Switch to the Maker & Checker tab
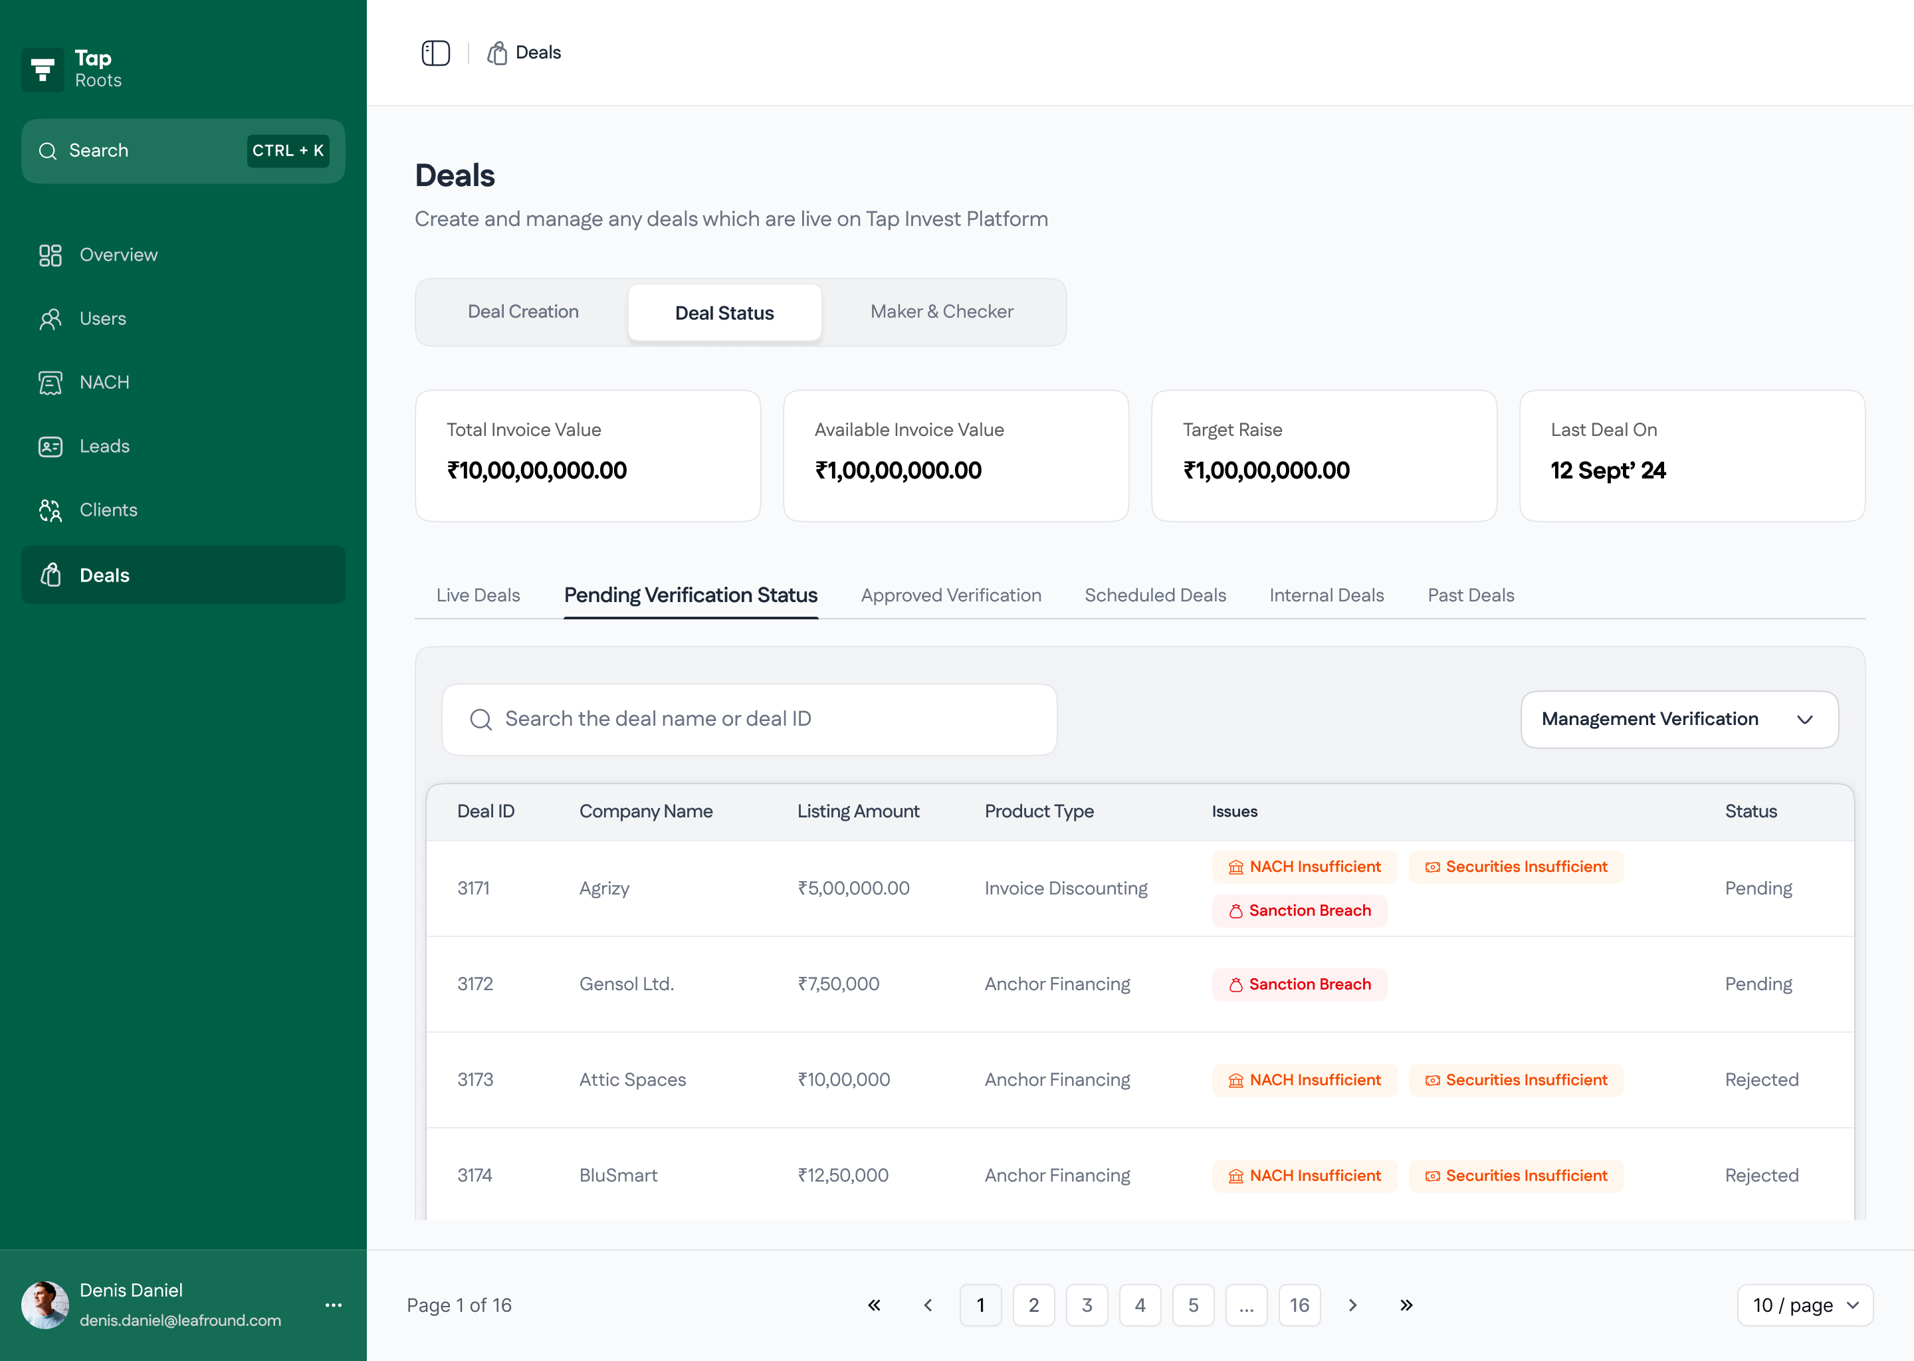This screenshot has width=1914, height=1361. [942, 312]
